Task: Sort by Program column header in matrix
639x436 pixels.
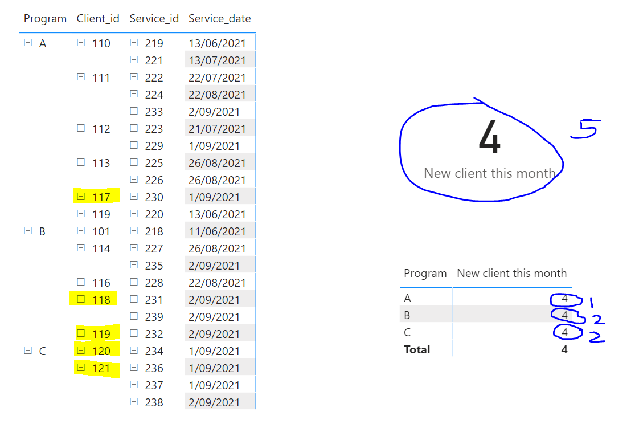Action: click(45, 19)
